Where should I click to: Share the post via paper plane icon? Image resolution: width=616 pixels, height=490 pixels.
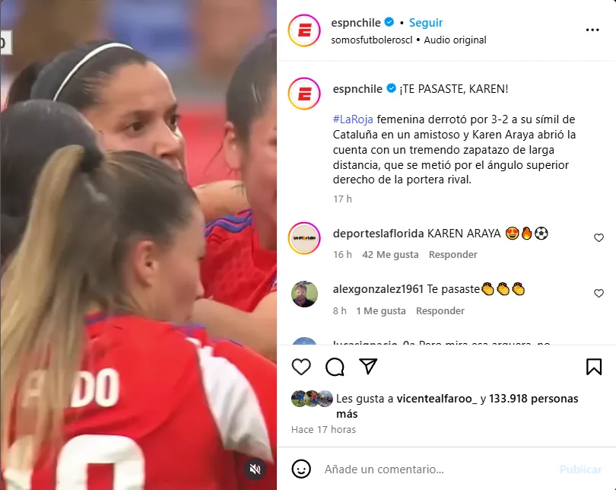point(368,366)
